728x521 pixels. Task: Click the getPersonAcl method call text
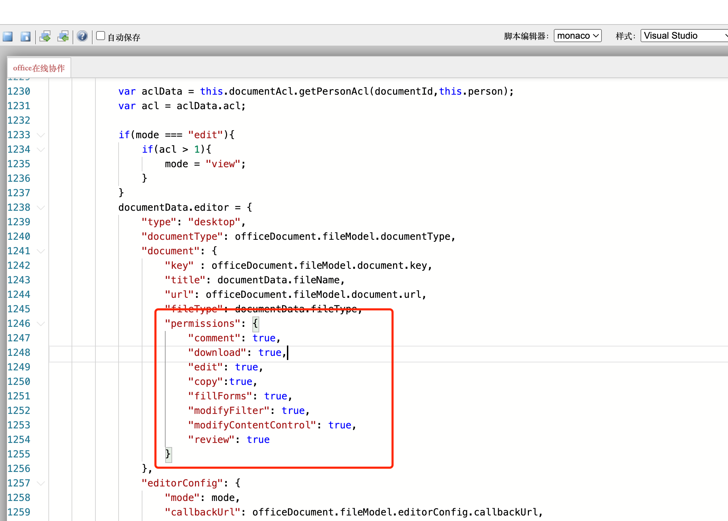point(334,92)
